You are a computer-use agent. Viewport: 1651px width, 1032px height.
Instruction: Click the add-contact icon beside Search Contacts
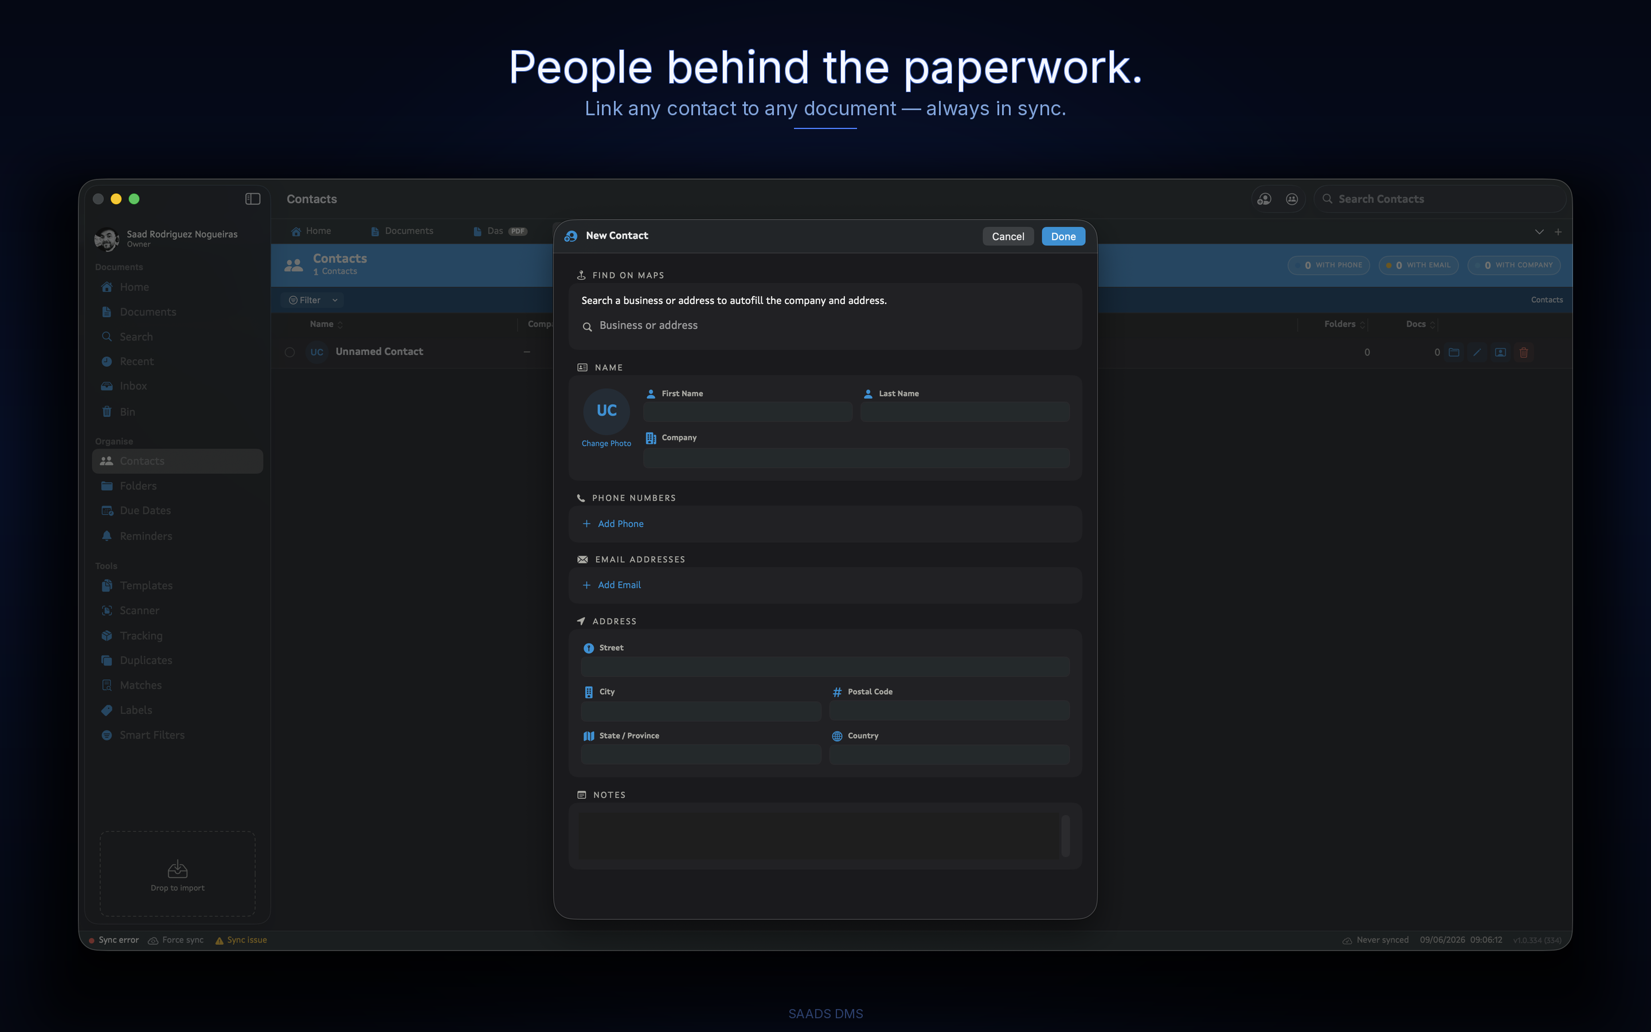pos(1264,198)
